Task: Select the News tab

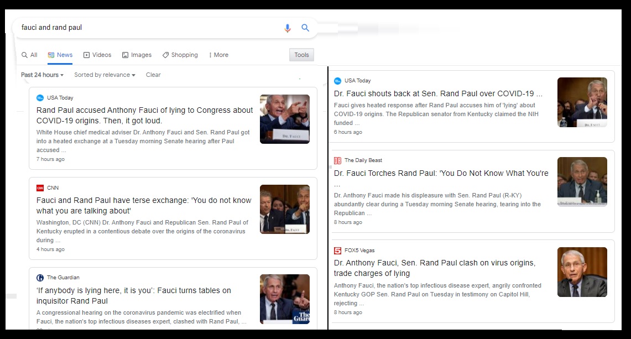Action: (60, 55)
